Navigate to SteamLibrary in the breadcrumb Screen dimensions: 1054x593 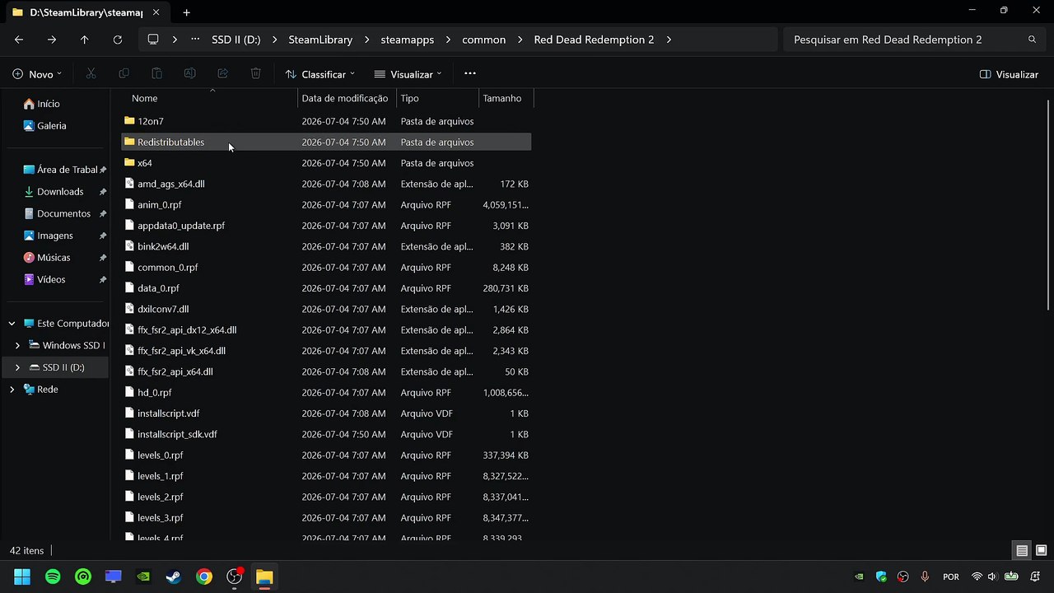pos(320,40)
